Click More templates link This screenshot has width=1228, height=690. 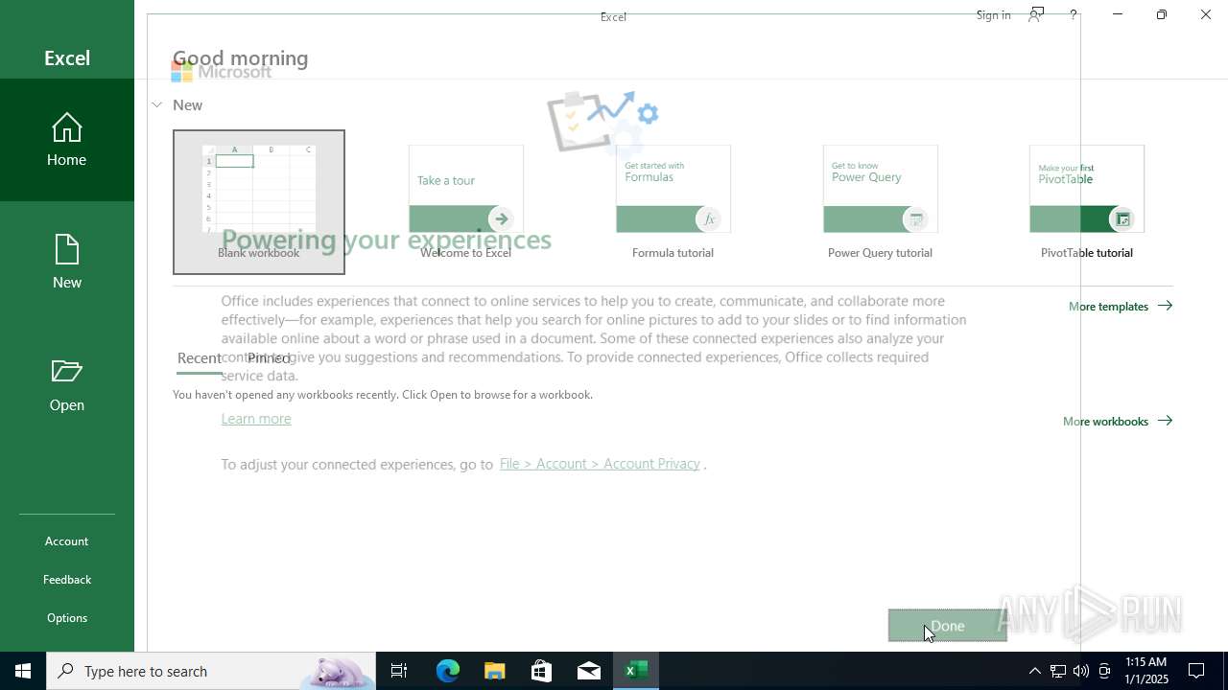(1121, 307)
